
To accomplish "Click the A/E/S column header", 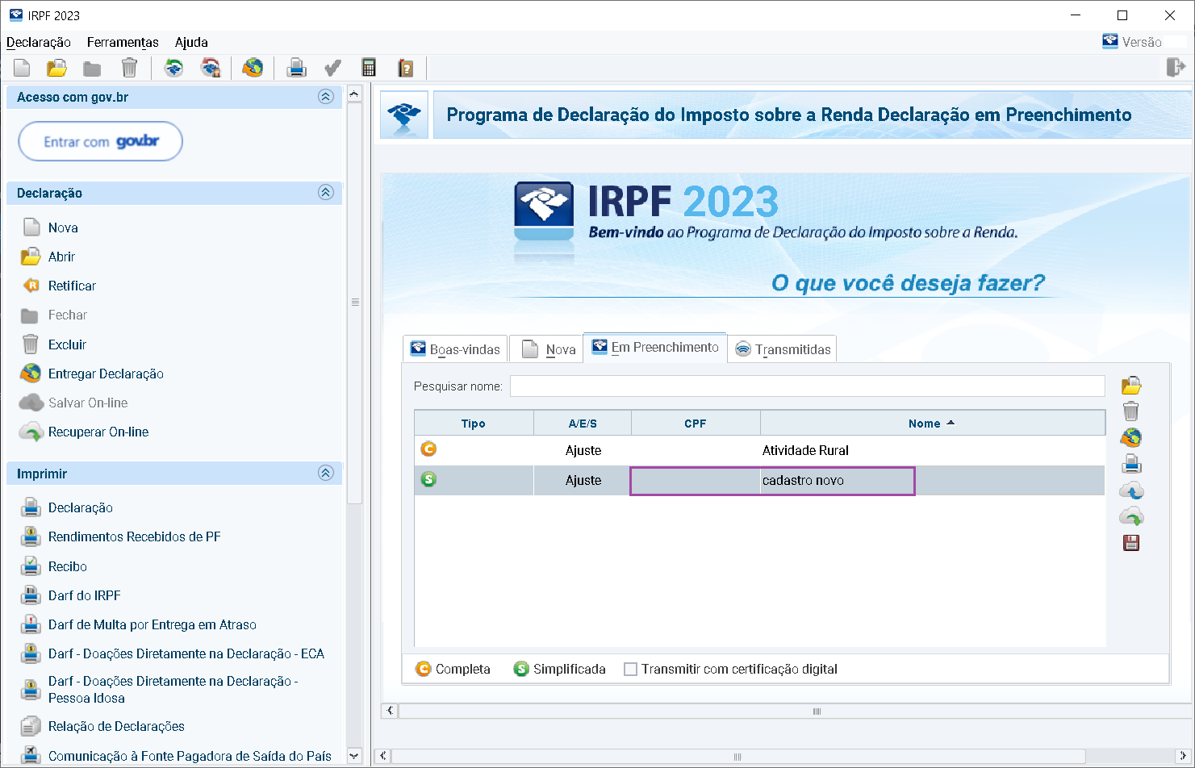I will click(x=583, y=424).
